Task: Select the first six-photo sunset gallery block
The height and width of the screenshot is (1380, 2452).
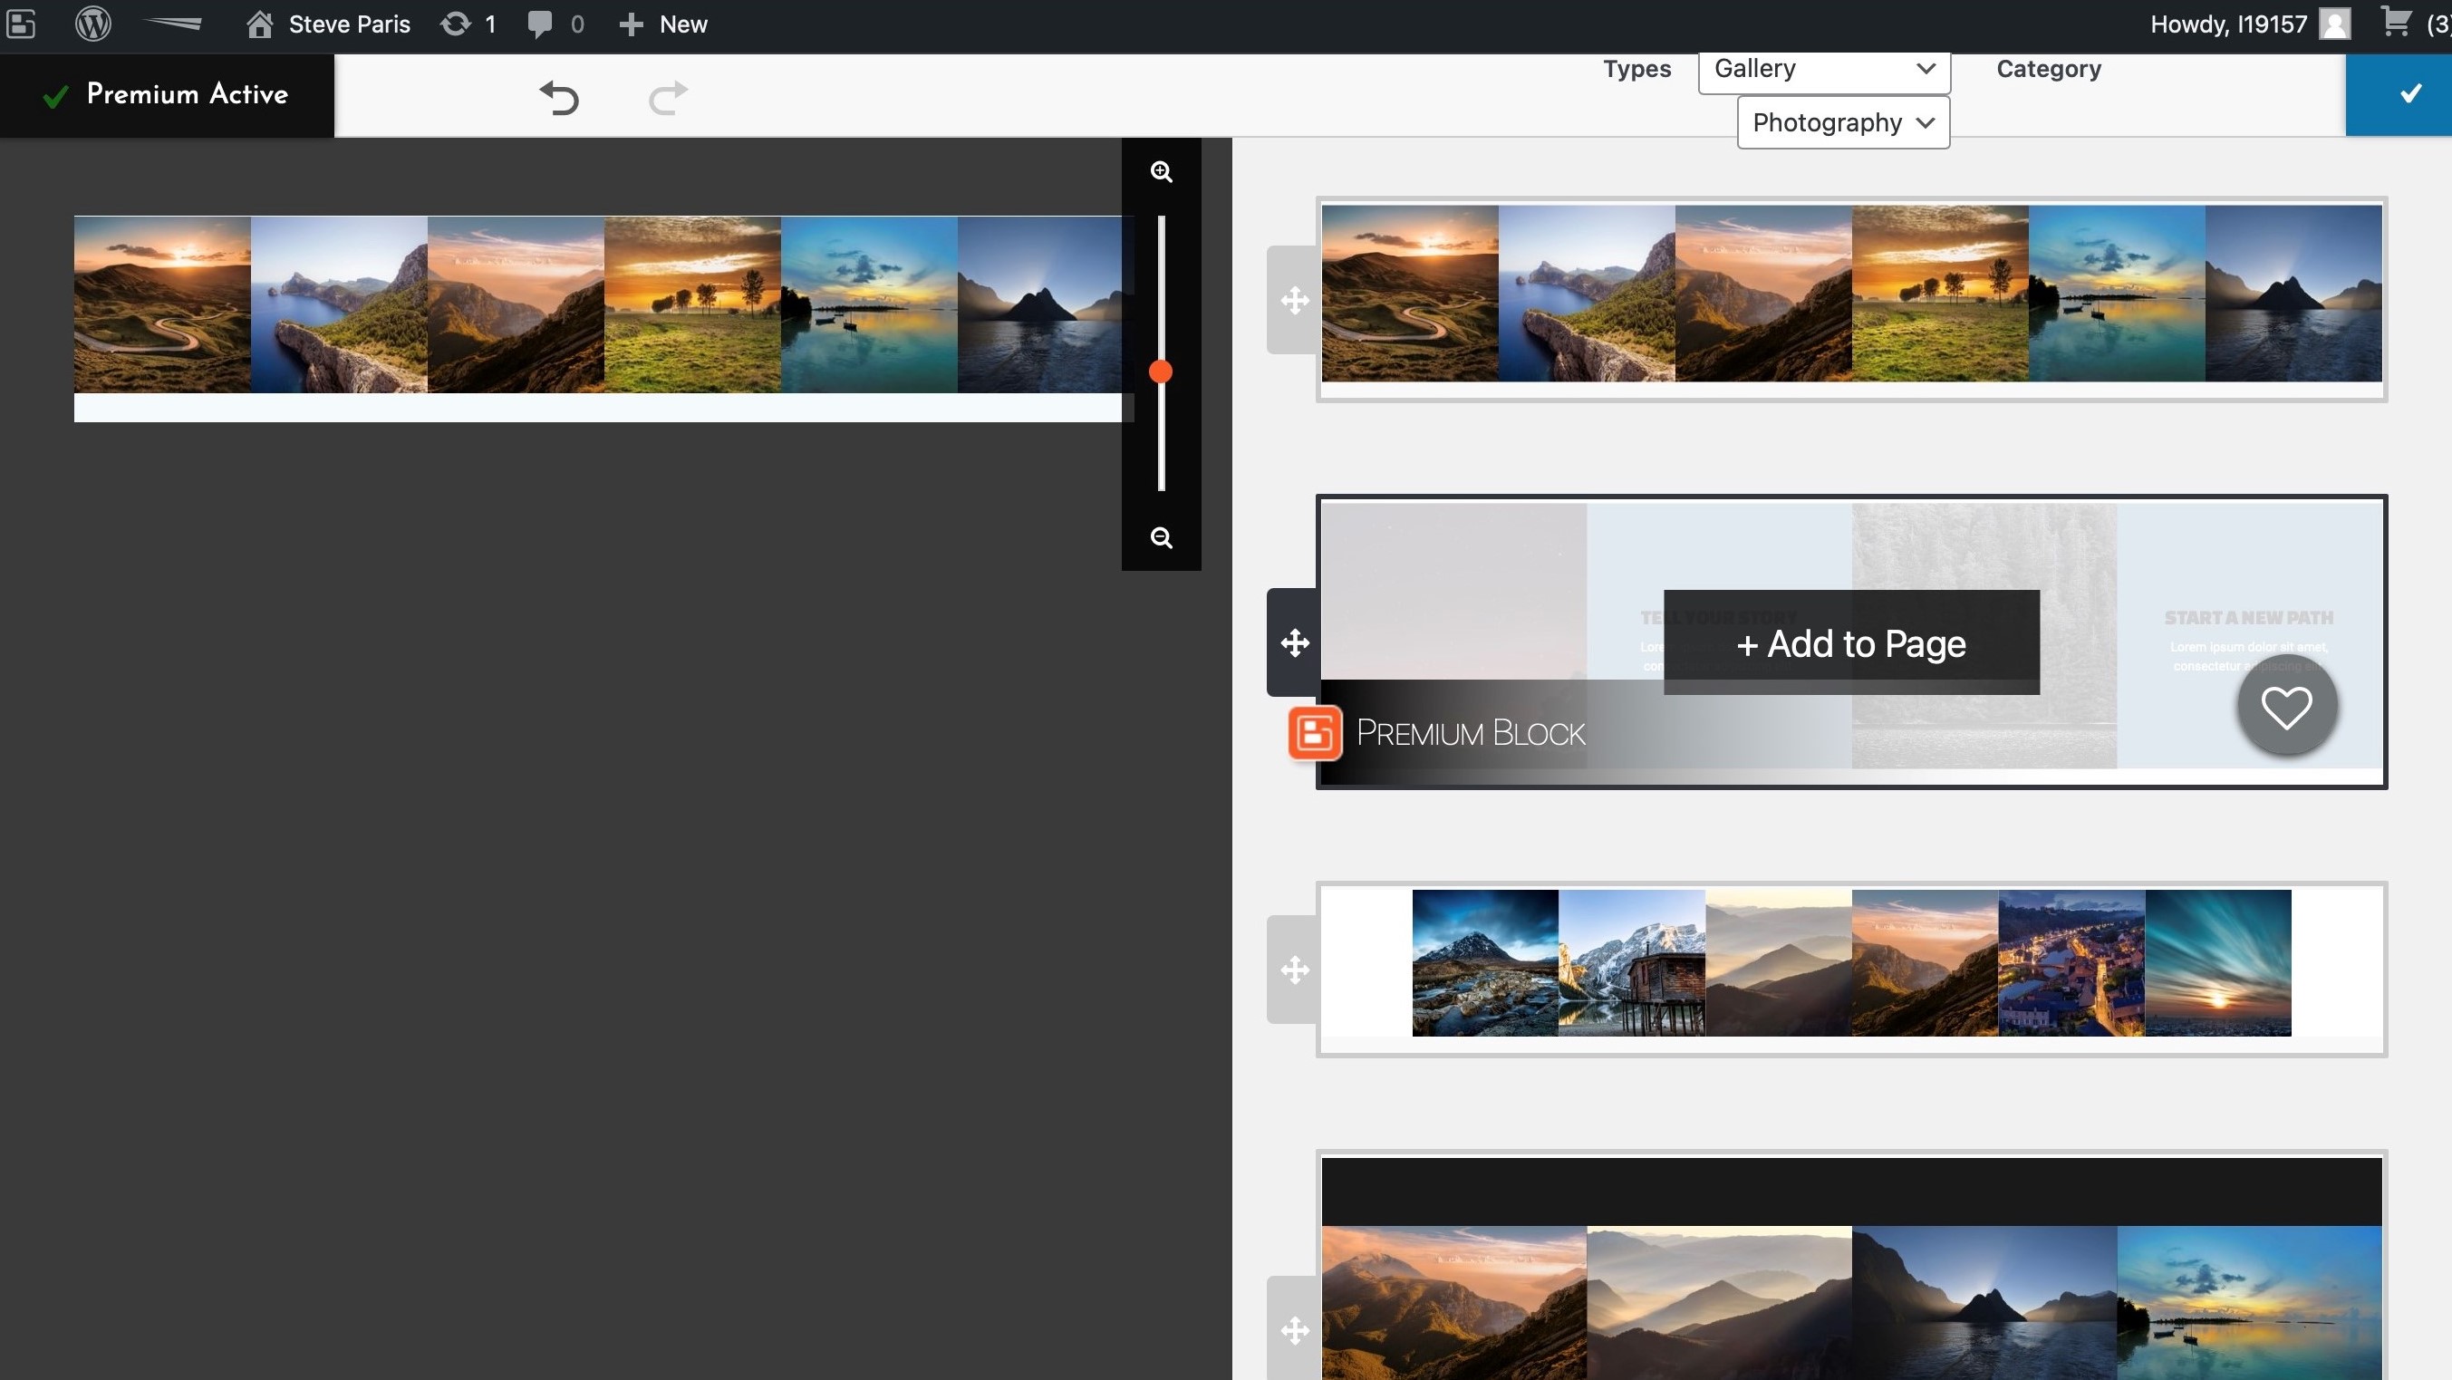Action: click(x=1851, y=299)
